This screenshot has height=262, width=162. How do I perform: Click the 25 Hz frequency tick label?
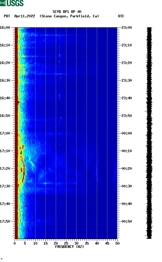[x=66, y=243]
